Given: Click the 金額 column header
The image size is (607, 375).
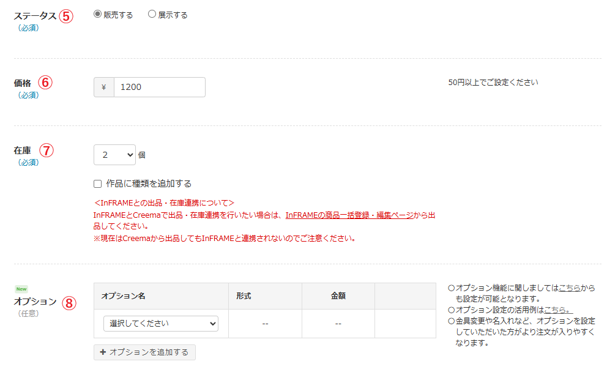Looking at the screenshot, I should click(x=338, y=296).
